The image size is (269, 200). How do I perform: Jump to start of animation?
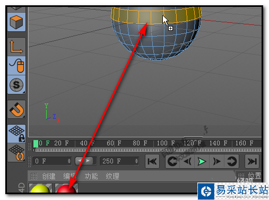tap(152, 161)
